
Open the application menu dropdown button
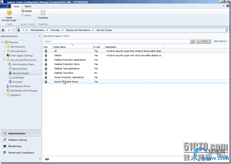pyautogui.click(x=5, y=6)
